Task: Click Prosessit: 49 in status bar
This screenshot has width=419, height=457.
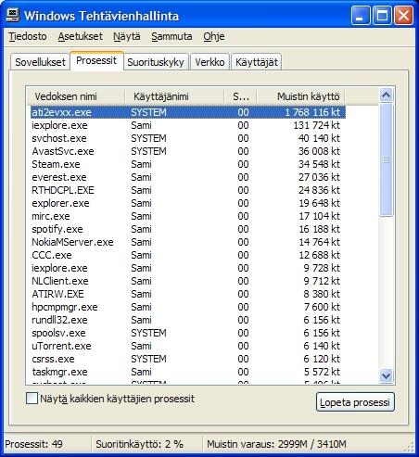Action: tap(34, 444)
